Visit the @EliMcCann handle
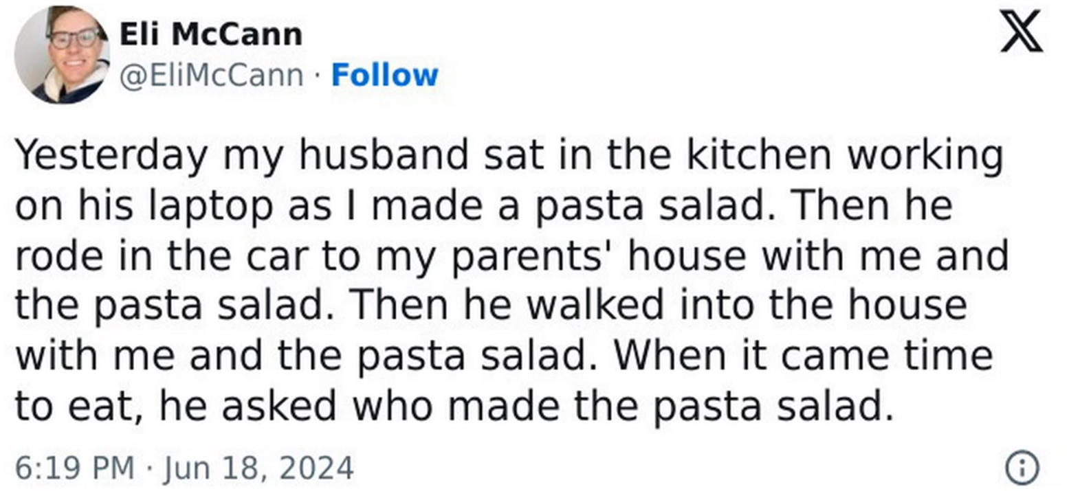 click(x=211, y=75)
